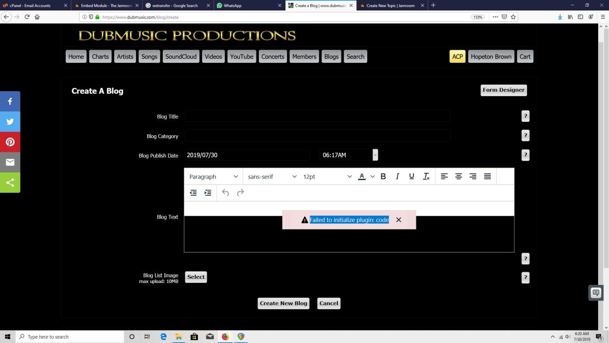
Task: Open the Form Designer
Action: coord(503,90)
